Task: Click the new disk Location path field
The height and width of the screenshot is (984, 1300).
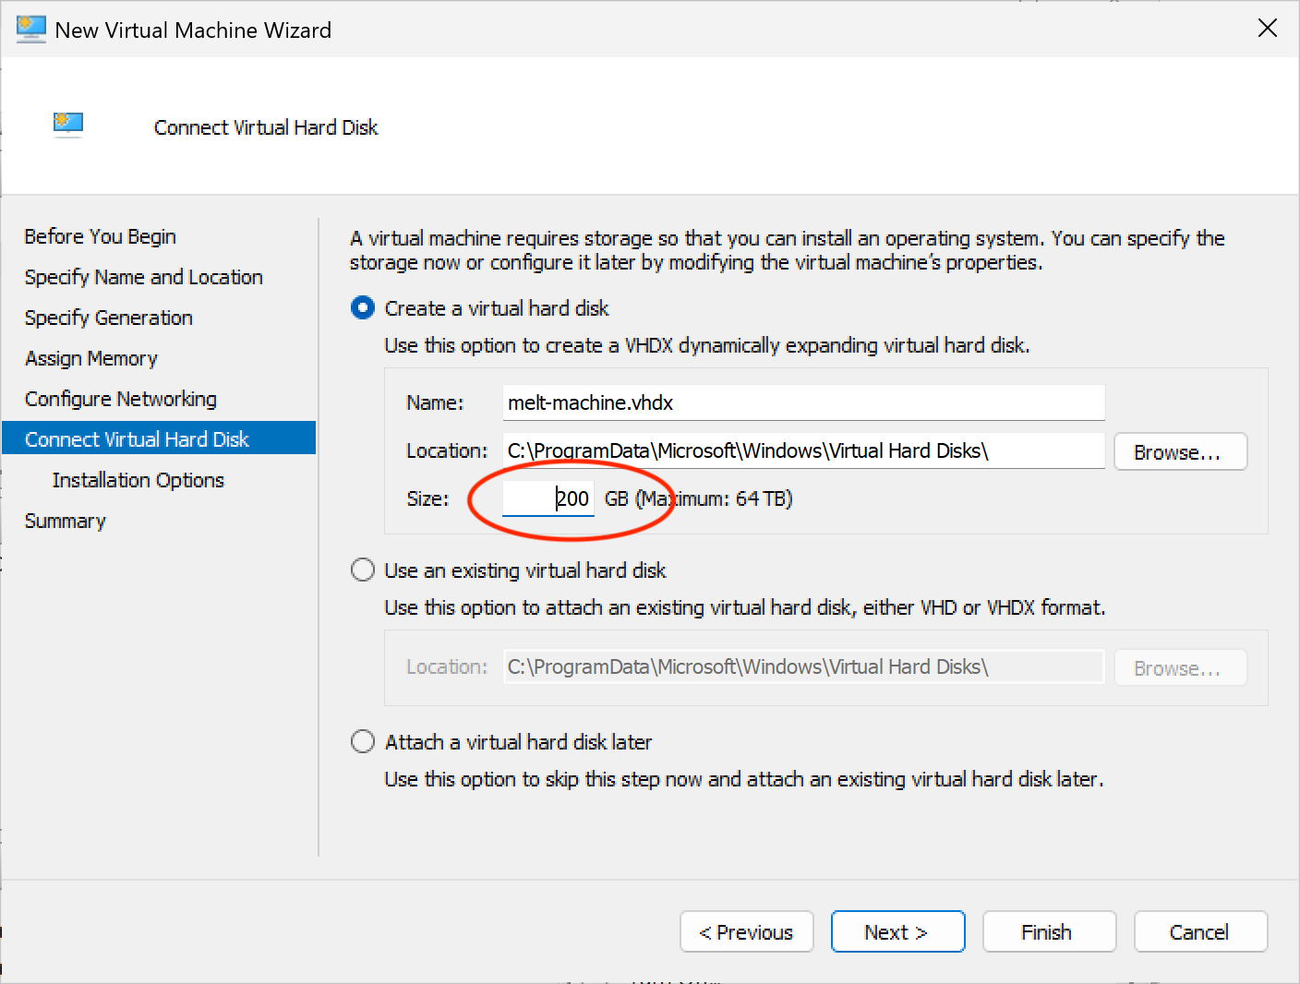Action: pos(803,450)
